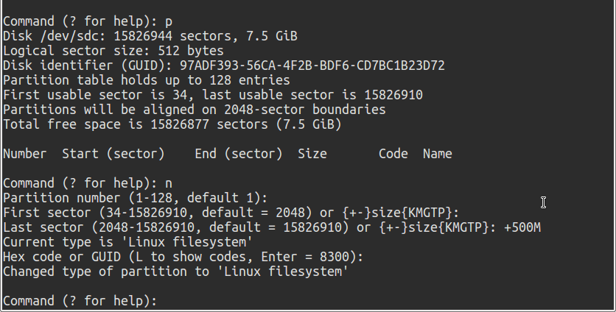Click the 'First usable sector is 34' line
This screenshot has width=616, height=312.
212,95
